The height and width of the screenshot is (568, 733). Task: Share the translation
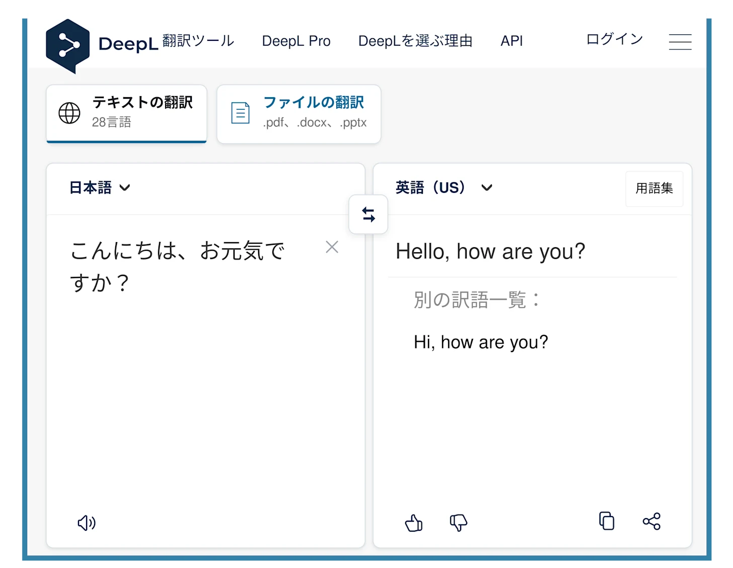(651, 521)
